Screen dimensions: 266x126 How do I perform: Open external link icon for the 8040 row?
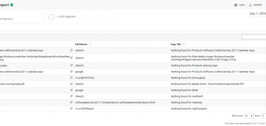click(x=71, y=90)
